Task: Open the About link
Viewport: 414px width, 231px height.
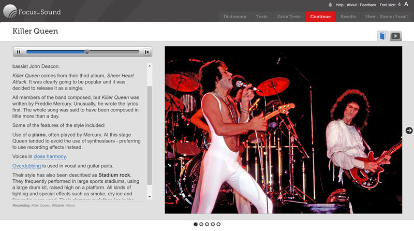Action: click(351, 5)
